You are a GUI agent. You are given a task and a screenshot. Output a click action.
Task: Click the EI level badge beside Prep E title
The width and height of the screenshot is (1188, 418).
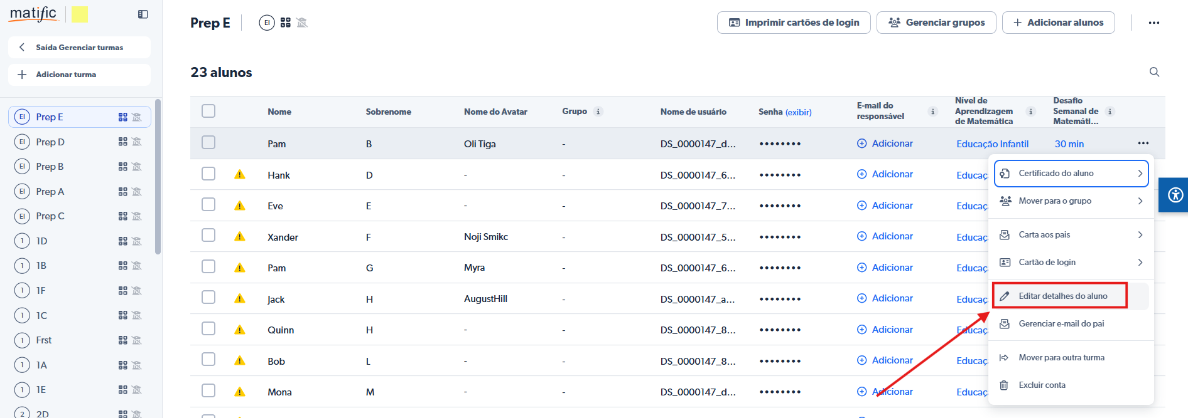pyautogui.click(x=267, y=23)
